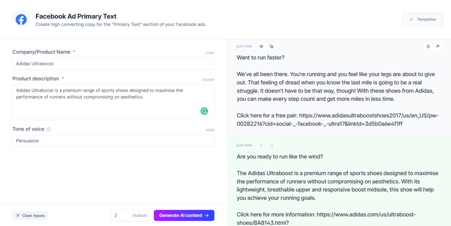451x226 pixels.
Task: Click the "The Adidas Ultraboost is a premium" paragraph
Action: point(337,186)
